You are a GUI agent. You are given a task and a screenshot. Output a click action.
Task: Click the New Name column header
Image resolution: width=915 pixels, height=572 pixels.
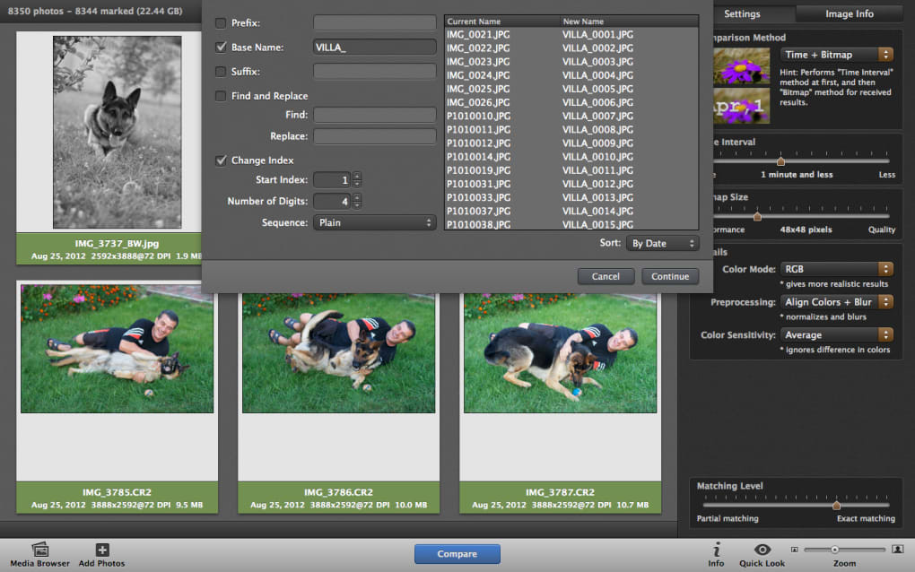(x=629, y=22)
